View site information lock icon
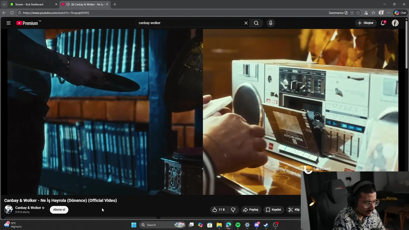Image resolution: width=409 pixels, height=230 pixels. (x=19, y=13)
